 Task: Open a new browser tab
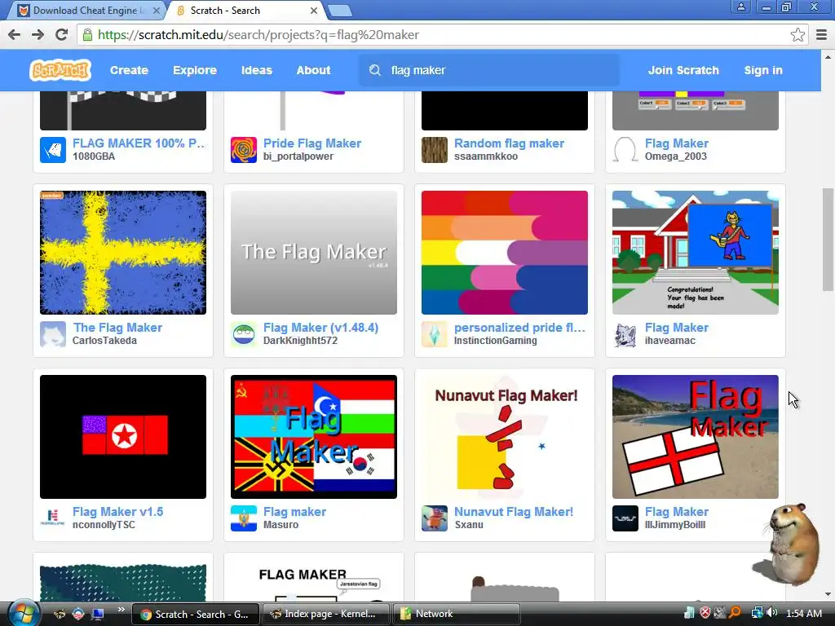[x=339, y=11]
